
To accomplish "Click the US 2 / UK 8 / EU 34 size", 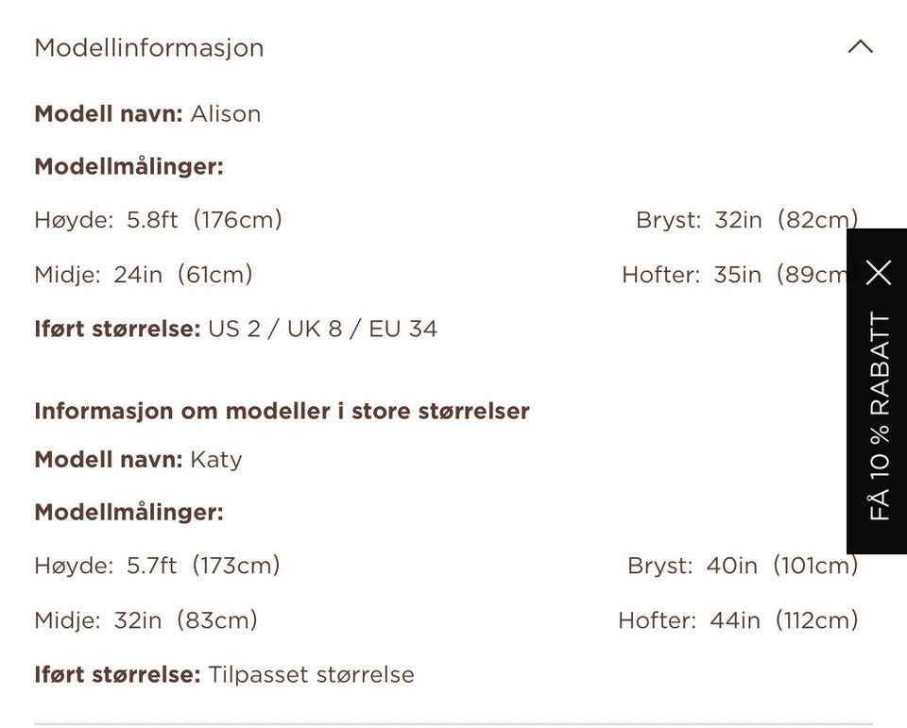I will [x=323, y=329].
